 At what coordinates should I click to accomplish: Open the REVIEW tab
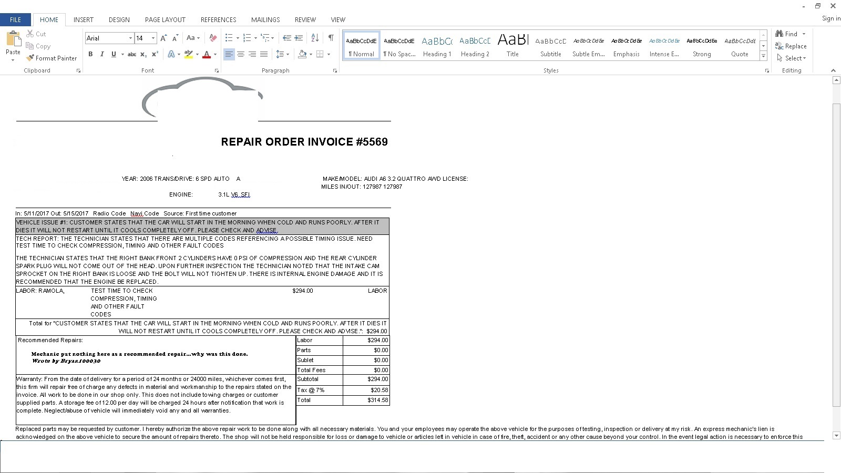pyautogui.click(x=305, y=20)
